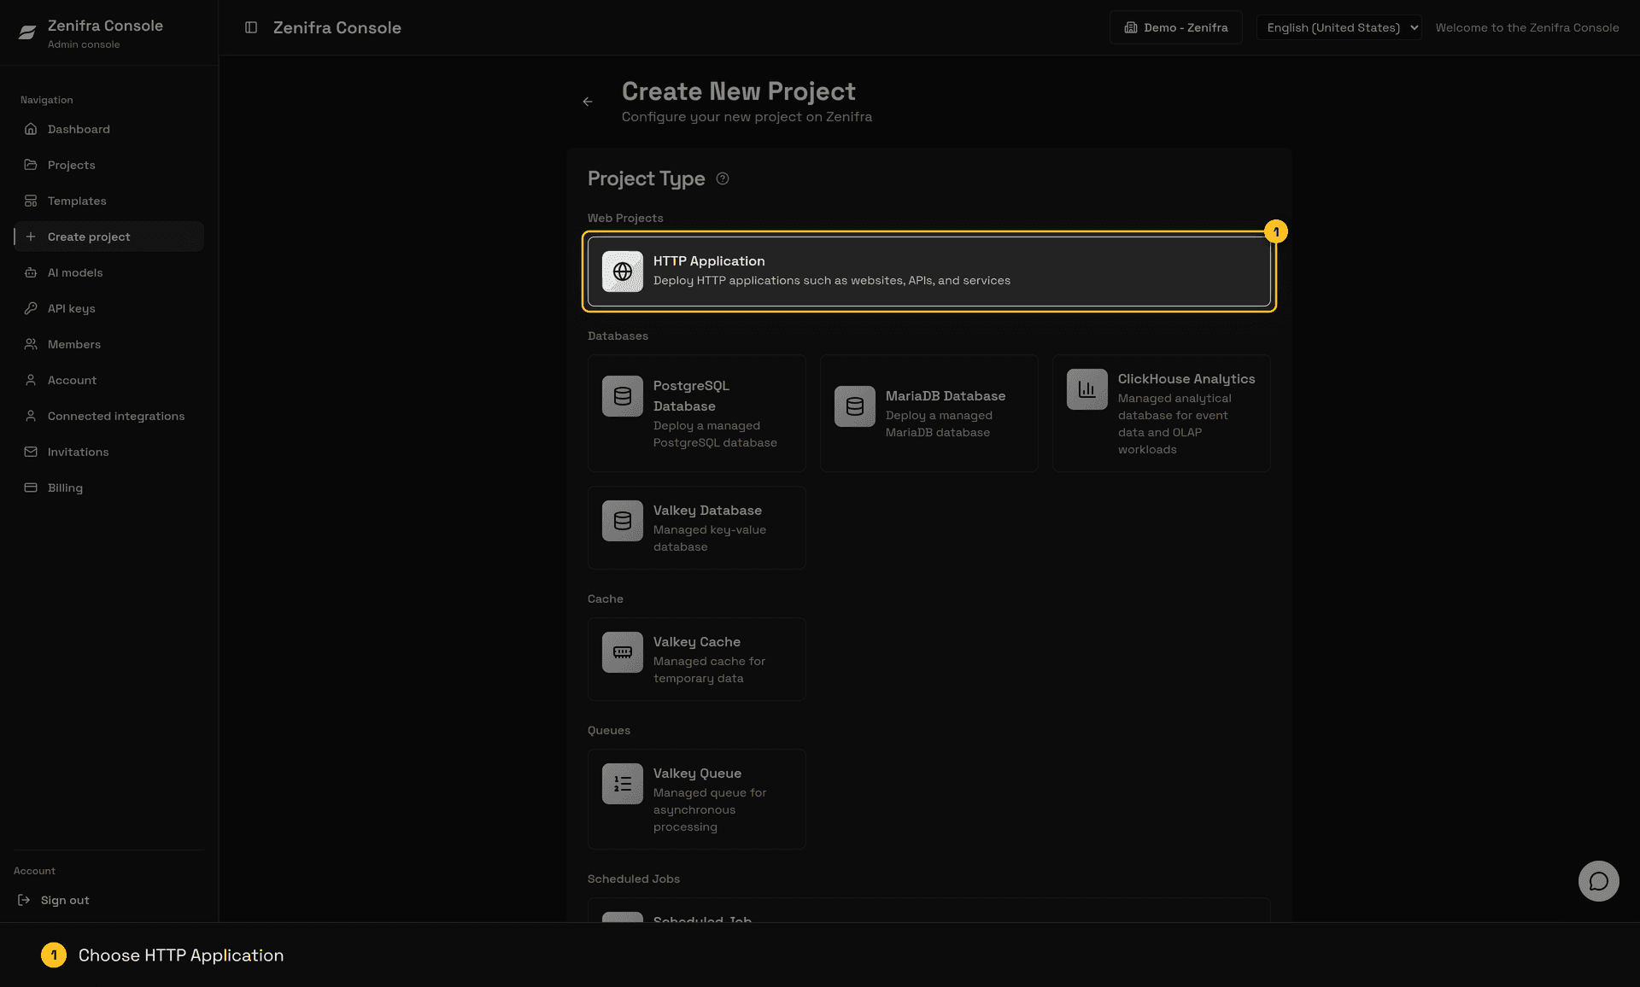Click the Zenifra Console header title
Image resolution: width=1640 pixels, height=987 pixels.
coord(337,27)
